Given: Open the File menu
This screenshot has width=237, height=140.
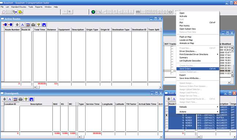Looking at the screenshot, I should 2,7.
